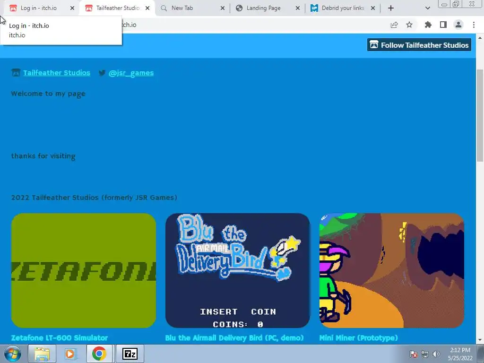Screen dimensions: 484x363
Task: Close the Debrid your links tab
Action: [373, 8]
